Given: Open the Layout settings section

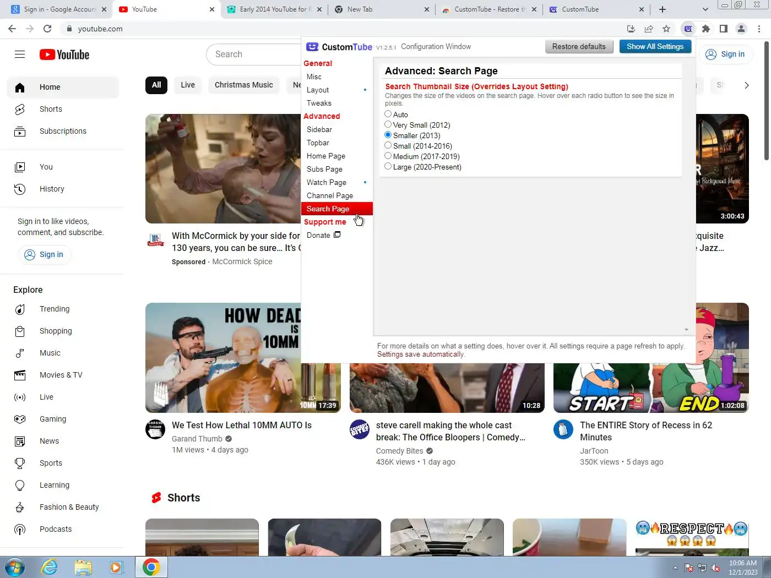Looking at the screenshot, I should [318, 90].
